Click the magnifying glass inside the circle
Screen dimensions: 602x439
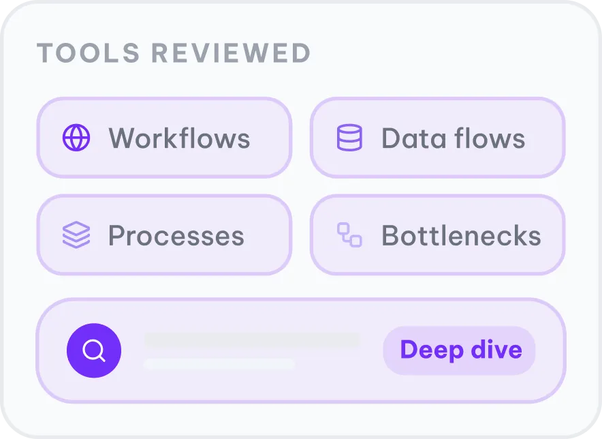click(93, 350)
